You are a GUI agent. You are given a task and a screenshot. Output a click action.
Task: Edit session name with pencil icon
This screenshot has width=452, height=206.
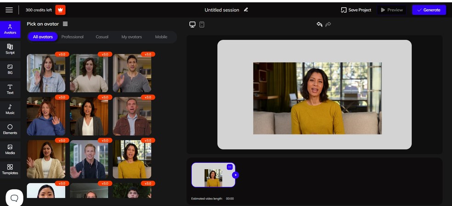pos(246,10)
